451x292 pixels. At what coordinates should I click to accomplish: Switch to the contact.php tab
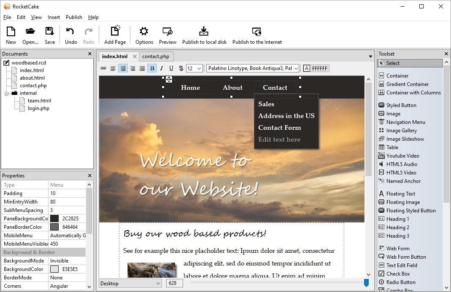tap(156, 56)
